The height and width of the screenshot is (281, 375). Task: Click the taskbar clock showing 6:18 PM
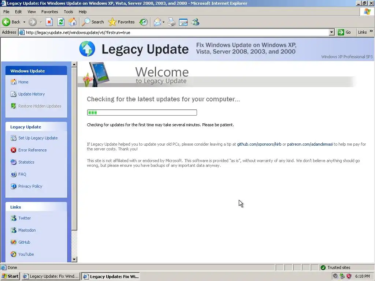point(362,276)
